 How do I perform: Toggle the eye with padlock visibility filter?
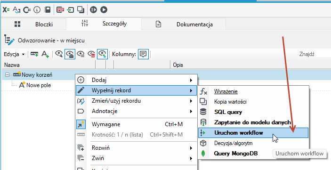click(x=70, y=54)
